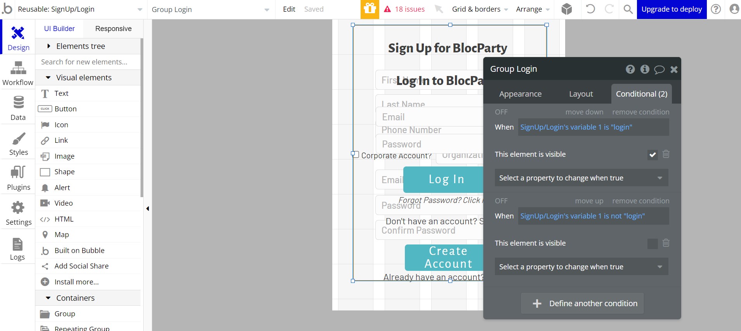Image resolution: width=741 pixels, height=331 pixels.
Task: Open first Select a property dropdown
Action: pyautogui.click(x=581, y=178)
